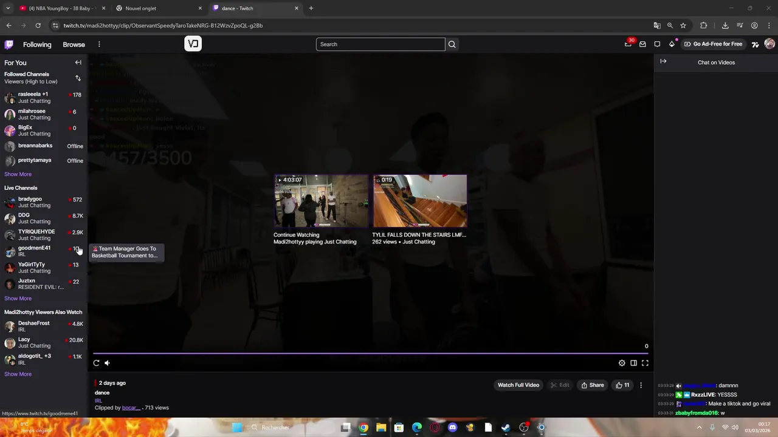Open YaGirlTyTy live channel
Viewport: 778px width, 437px height.
tap(44, 268)
